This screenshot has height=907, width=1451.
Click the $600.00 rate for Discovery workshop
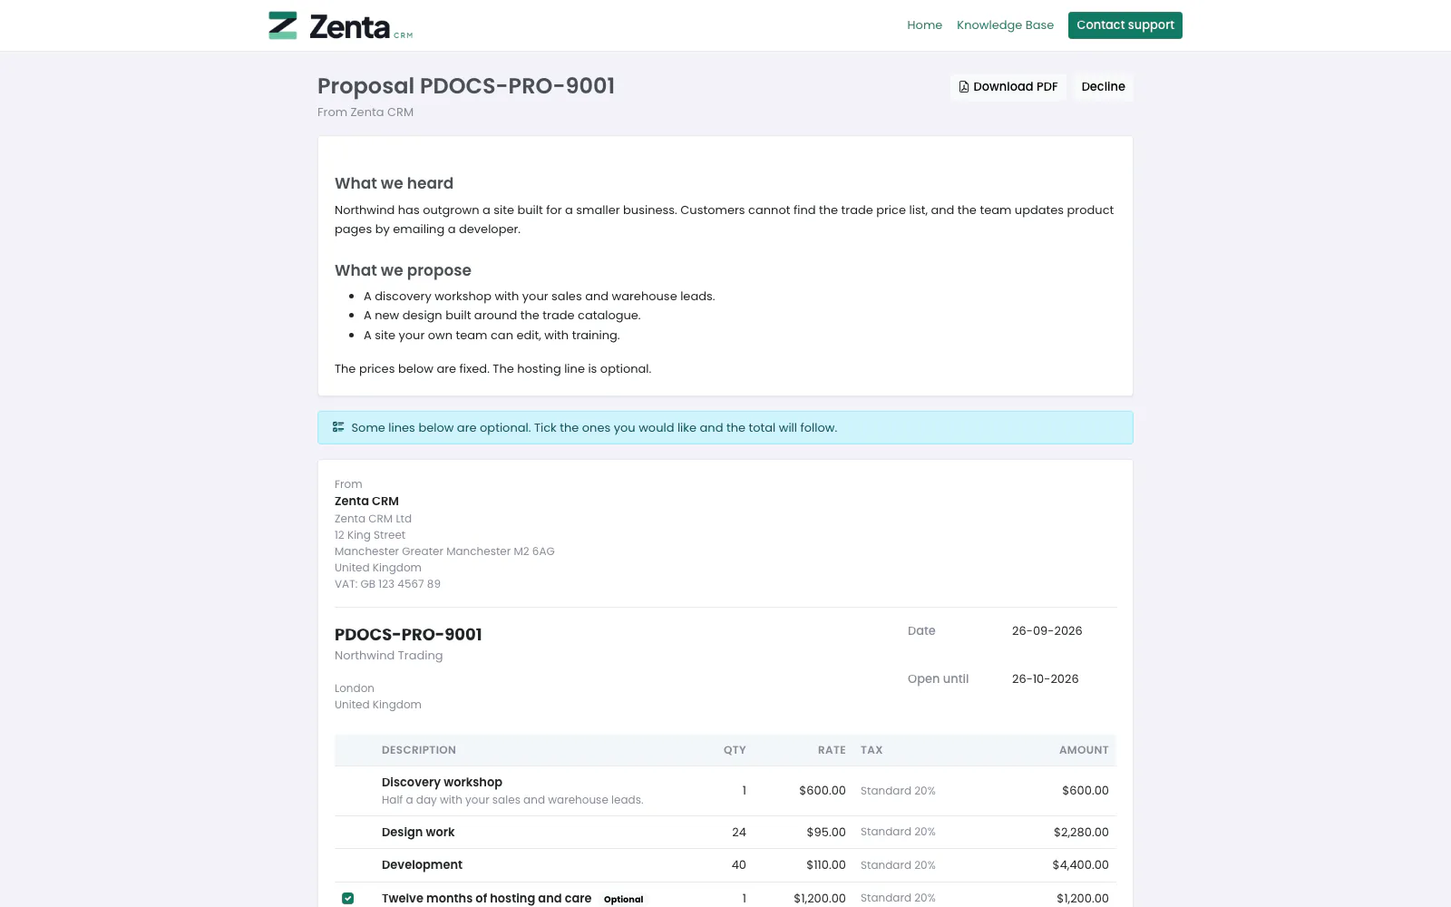822,791
